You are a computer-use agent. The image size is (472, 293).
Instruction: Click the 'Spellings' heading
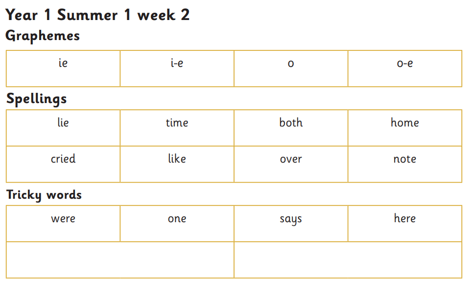coord(36,99)
